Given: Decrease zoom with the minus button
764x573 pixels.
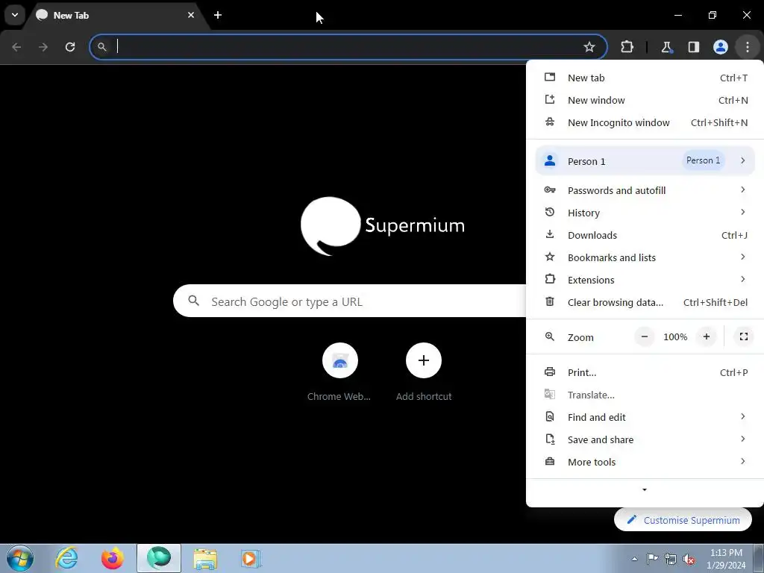Looking at the screenshot, I should (x=644, y=336).
